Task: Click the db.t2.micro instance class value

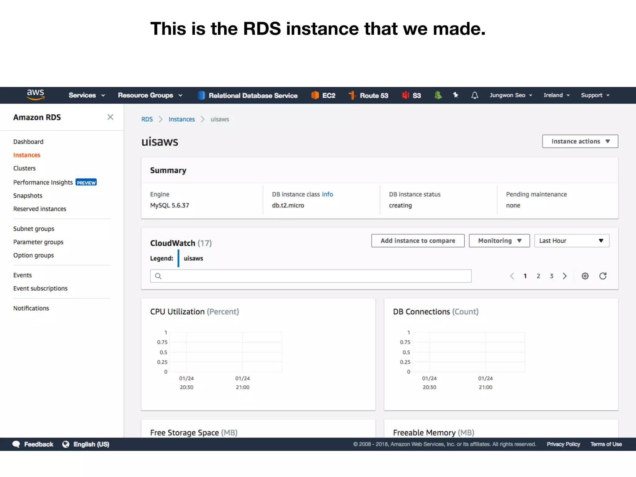Action: [x=288, y=206]
